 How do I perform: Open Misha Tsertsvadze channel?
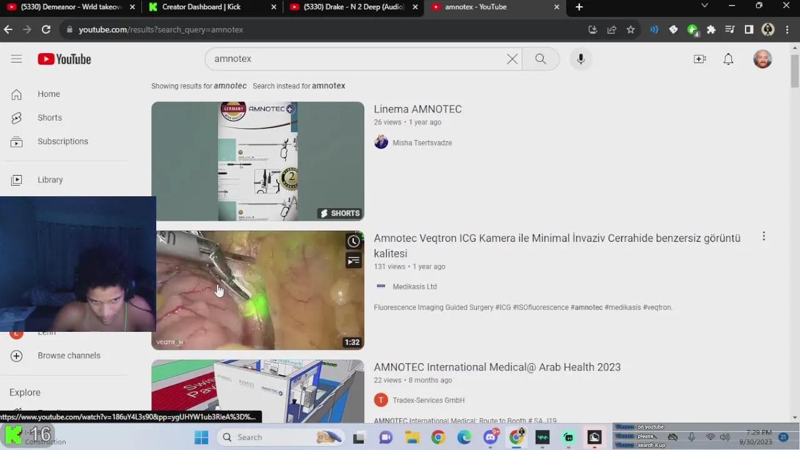[x=422, y=142]
